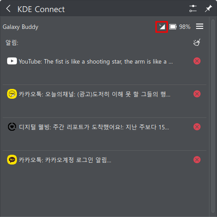Click the vertical scrollbar on the right
The height and width of the screenshot is (217, 217).
pyautogui.click(x=213, y=116)
